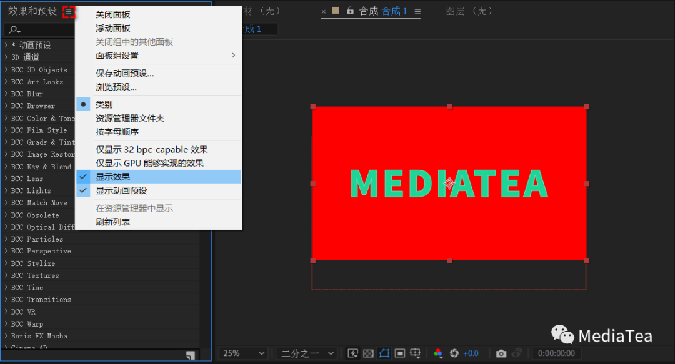The width and height of the screenshot is (675, 364).
Task: Click the 效果和预设 panel title
Action: point(32,11)
